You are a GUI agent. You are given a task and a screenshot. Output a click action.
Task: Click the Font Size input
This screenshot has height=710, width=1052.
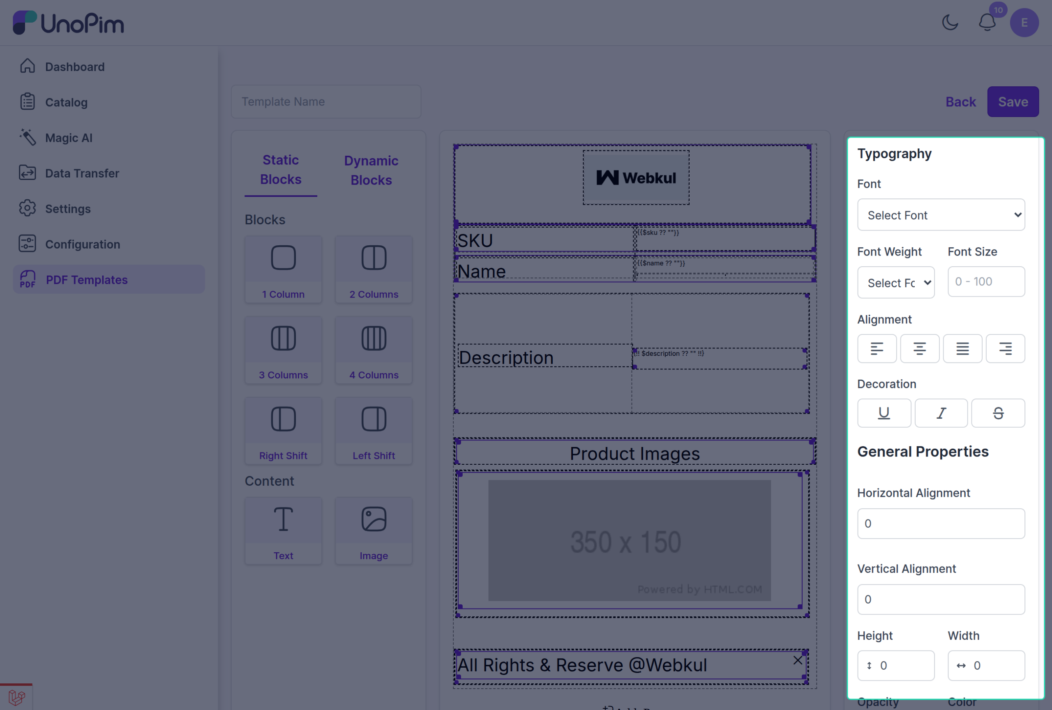click(x=986, y=281)
